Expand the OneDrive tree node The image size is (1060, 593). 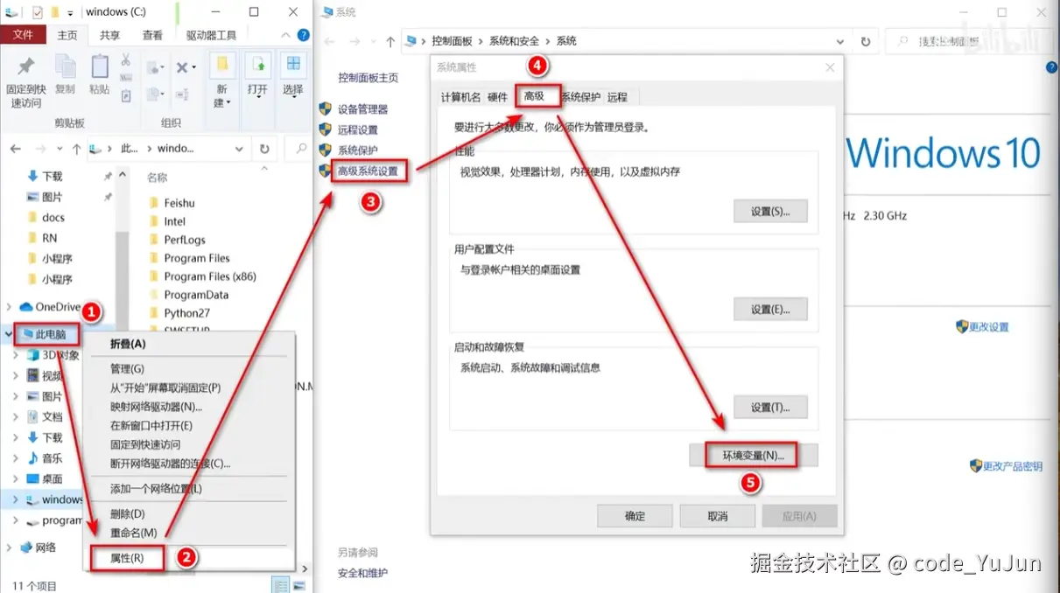pos(10,307)
